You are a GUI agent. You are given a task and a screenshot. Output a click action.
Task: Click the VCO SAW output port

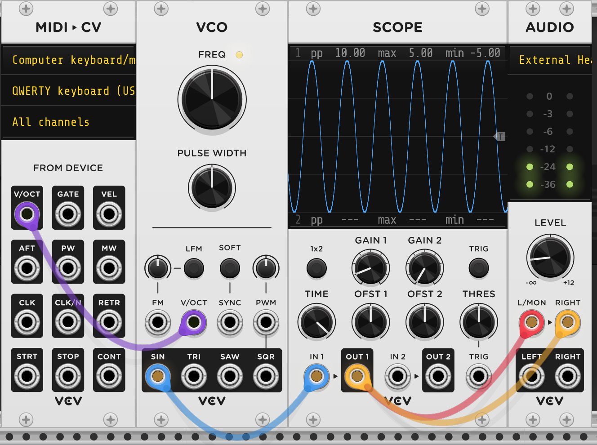230,376
